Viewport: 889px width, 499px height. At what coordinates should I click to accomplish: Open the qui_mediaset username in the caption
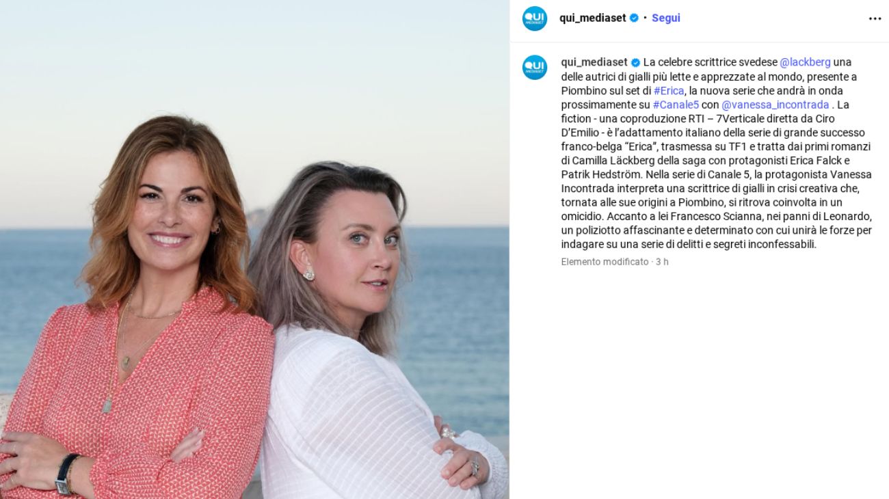(594, 62)
